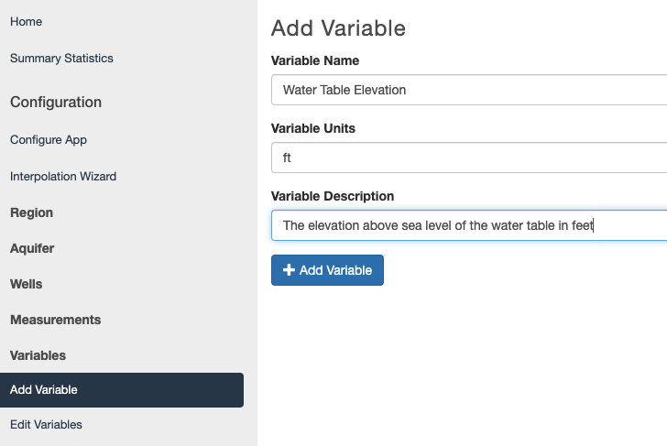Screen dimensions: 667x446
Task: Submit the form with Add Variable button
Action: coord(328,270)
